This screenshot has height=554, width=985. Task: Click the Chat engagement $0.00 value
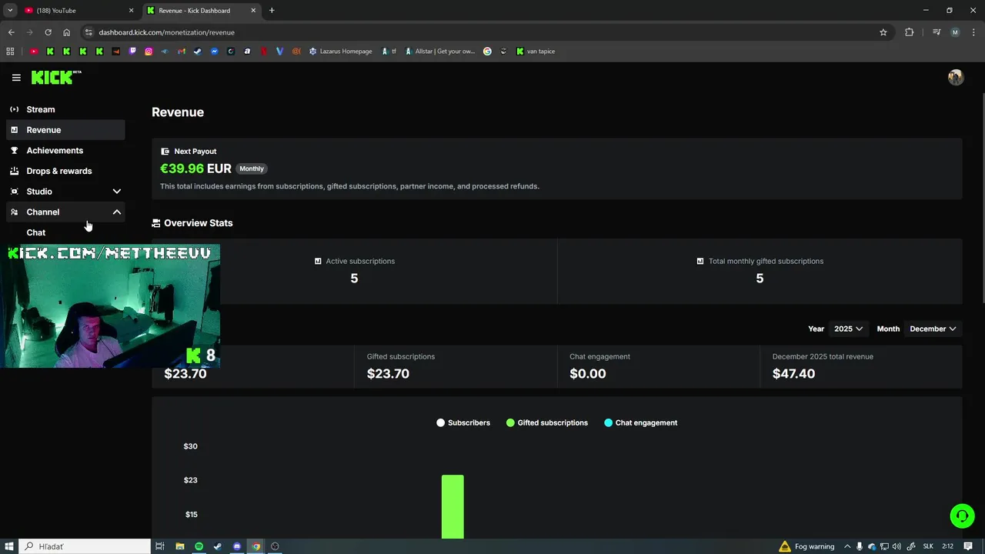pyautogui.click(x=588, y=374)
